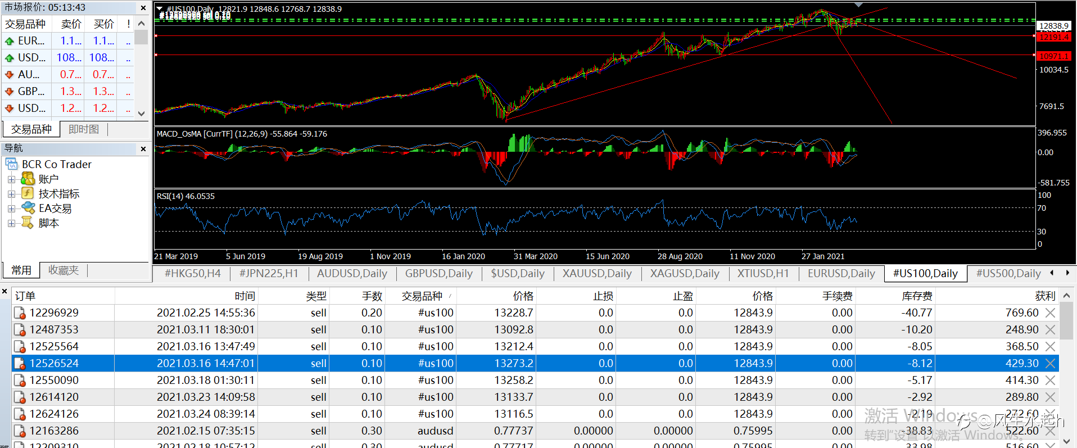Close order 12614120 with X button

point(1050,397)
